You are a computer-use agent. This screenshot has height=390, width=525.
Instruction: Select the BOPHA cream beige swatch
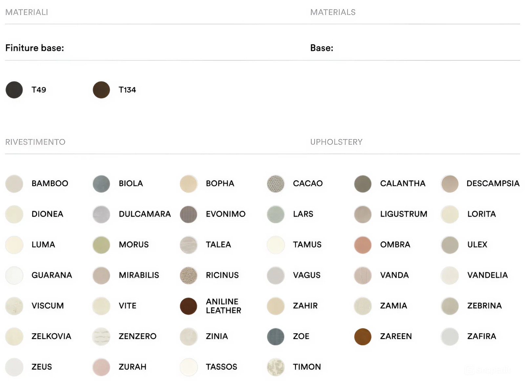pos(188,184)
